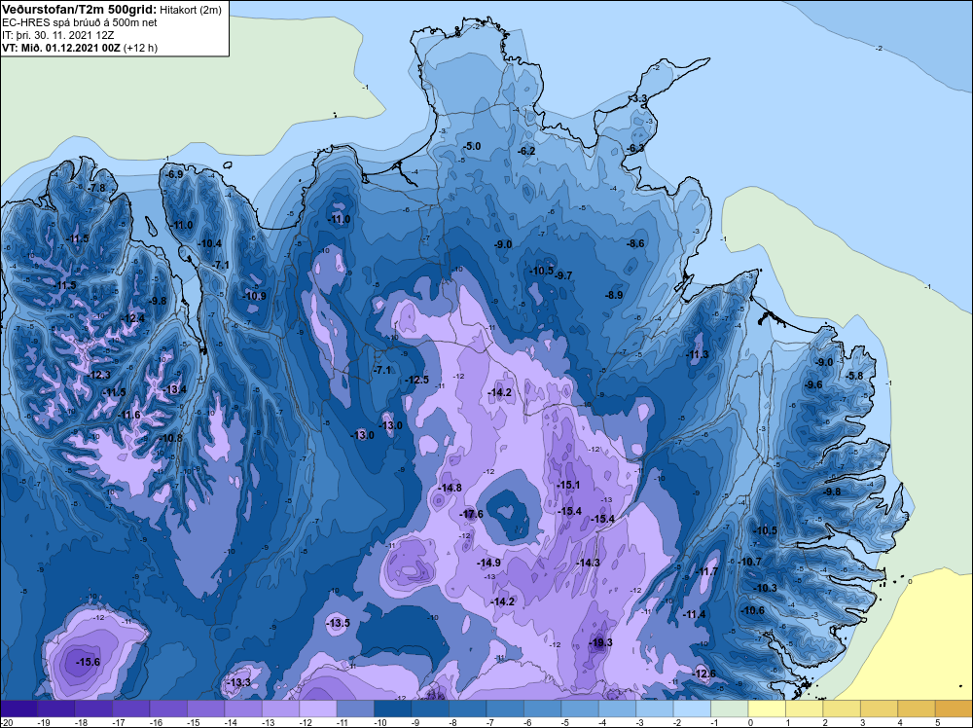Click the -11.7 temperature label

coord(706,571)
